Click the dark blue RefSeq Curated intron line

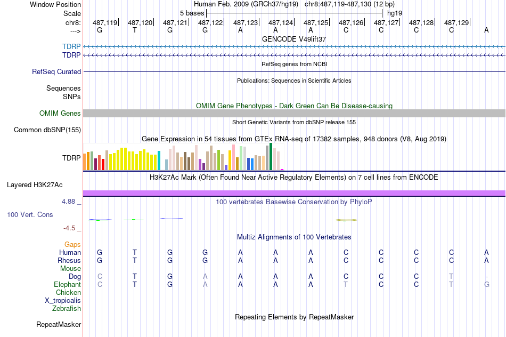pyautogui.click(x=294, y=72)
